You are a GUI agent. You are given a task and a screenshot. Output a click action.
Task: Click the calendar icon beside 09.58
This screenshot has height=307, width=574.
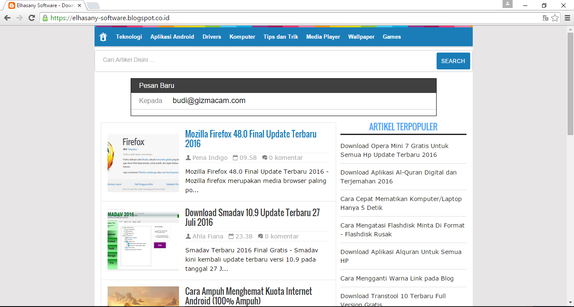point(235,158)
